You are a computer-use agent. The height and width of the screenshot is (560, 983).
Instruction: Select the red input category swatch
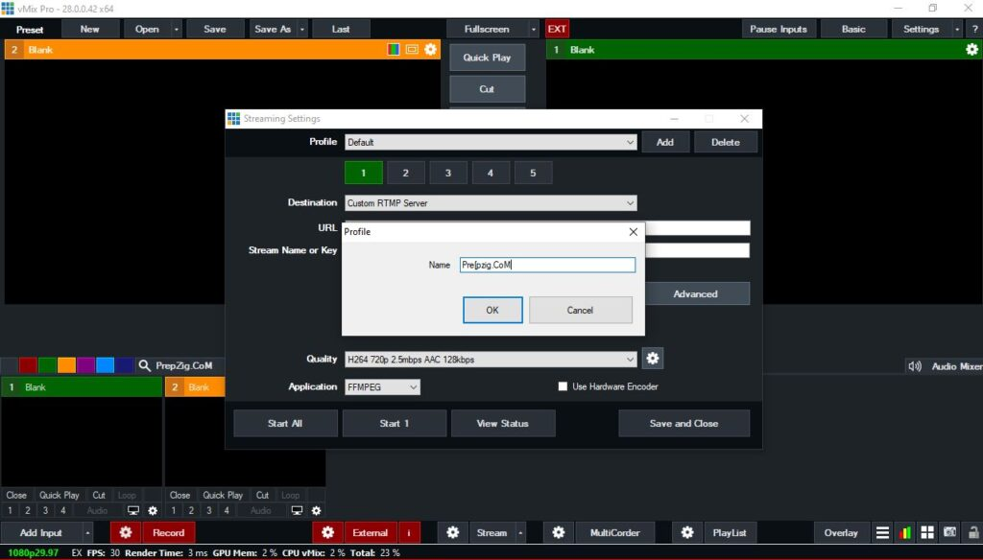(28, 365)
